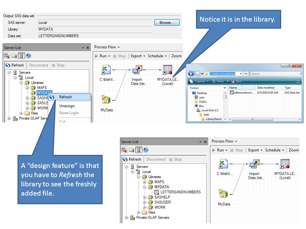This screenshot has width=306, height=229.
Task: Click the '9/5/2010 8:20 AM' date cell
Action: click(x=267, y=93)
